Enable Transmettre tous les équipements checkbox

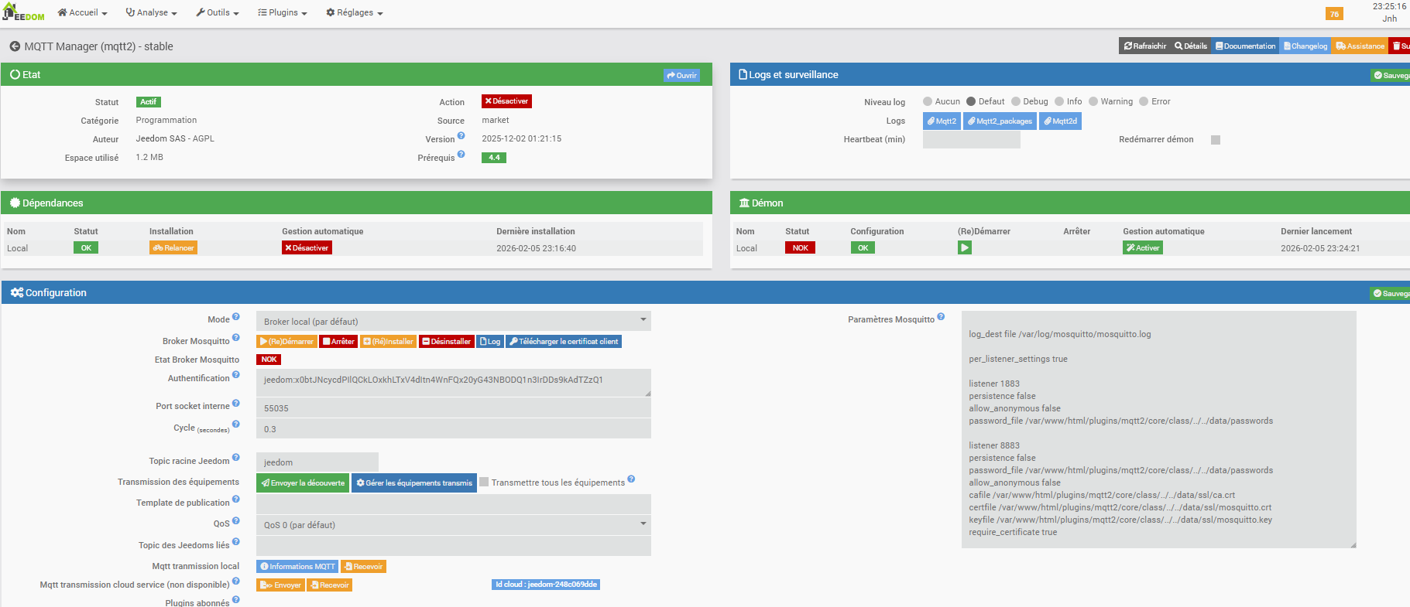(x=484, y=483)
